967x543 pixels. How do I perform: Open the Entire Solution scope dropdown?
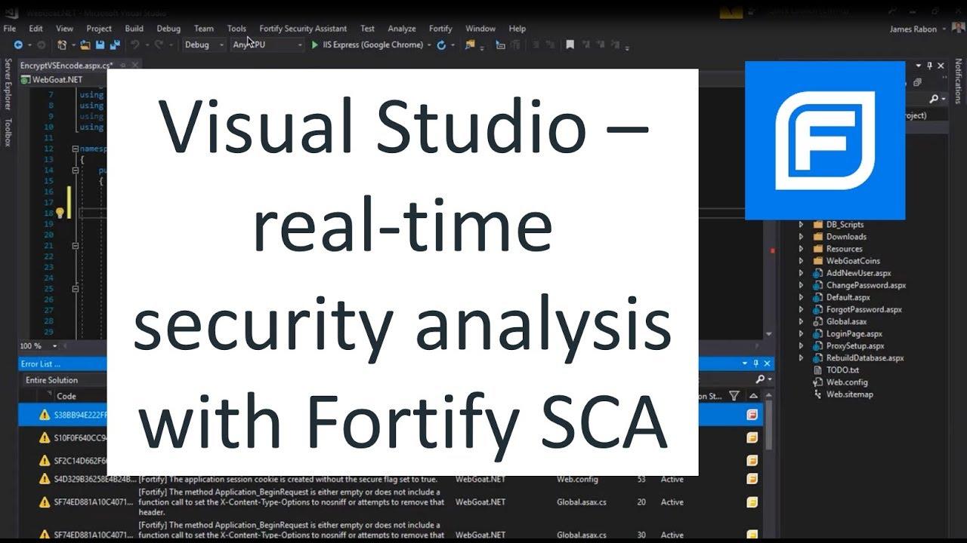click(68, 380)
